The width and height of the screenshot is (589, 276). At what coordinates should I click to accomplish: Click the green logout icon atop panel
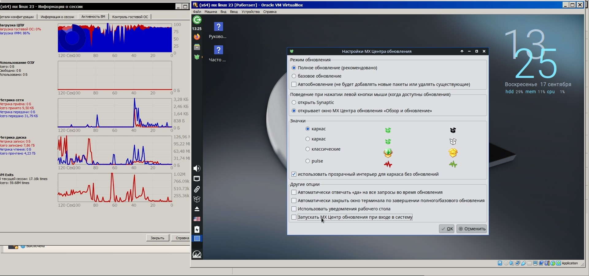[197, 20]
